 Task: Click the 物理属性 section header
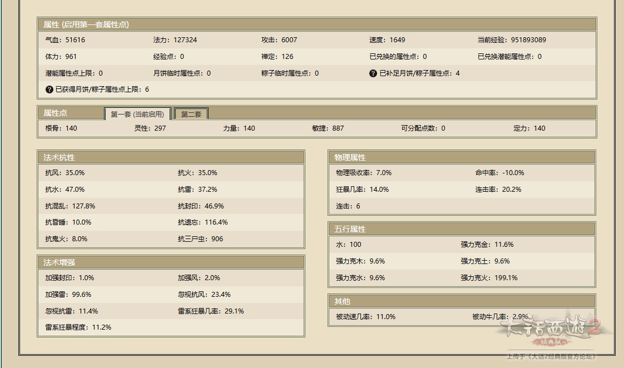pyautogui.click(x=350, y=157)
